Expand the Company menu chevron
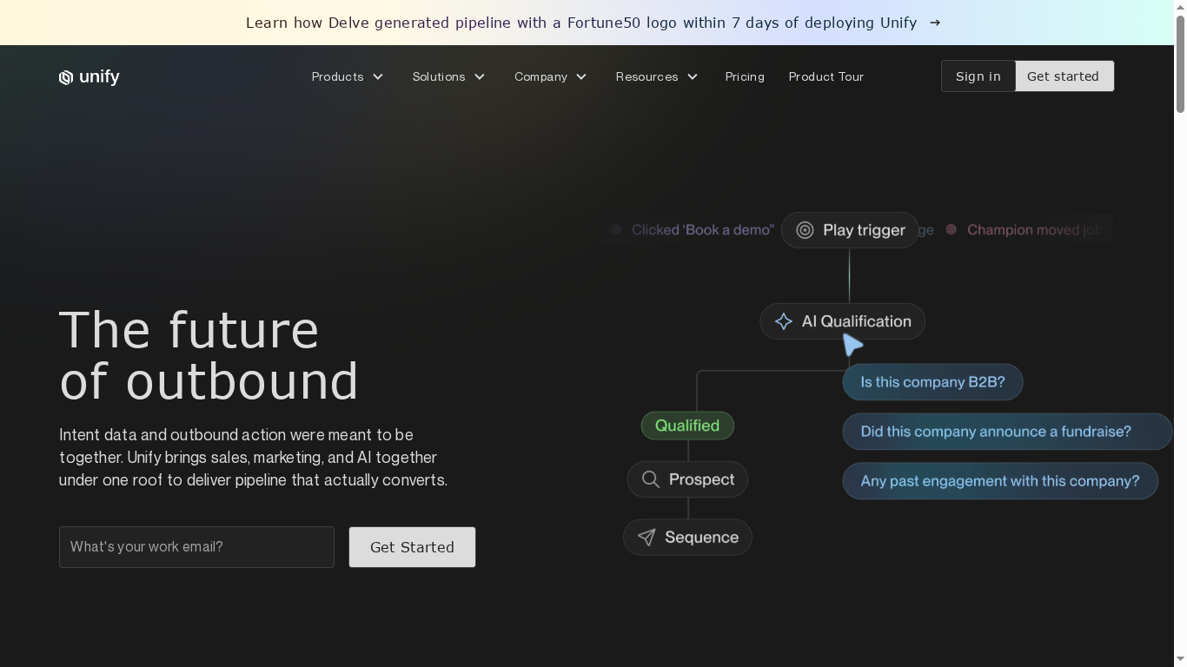 [581, 76]
